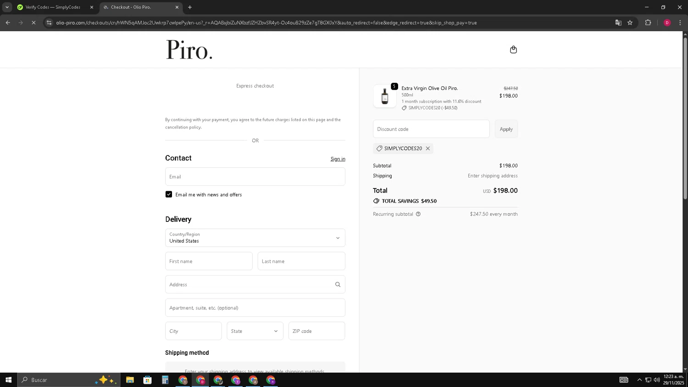Open the Chrome profile avatar
The width and height of the screenshot is (688, 387).
[x=667, y=22]
